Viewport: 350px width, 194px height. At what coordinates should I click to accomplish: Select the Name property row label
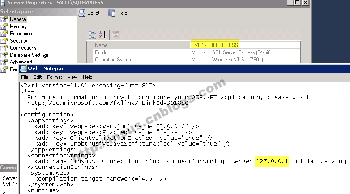(101, 45)
